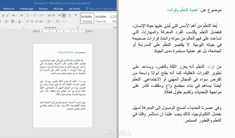Justify the paragraph text
Viewport: 235px width, 138px height.
pyautogui.click(x=41, y=21)
